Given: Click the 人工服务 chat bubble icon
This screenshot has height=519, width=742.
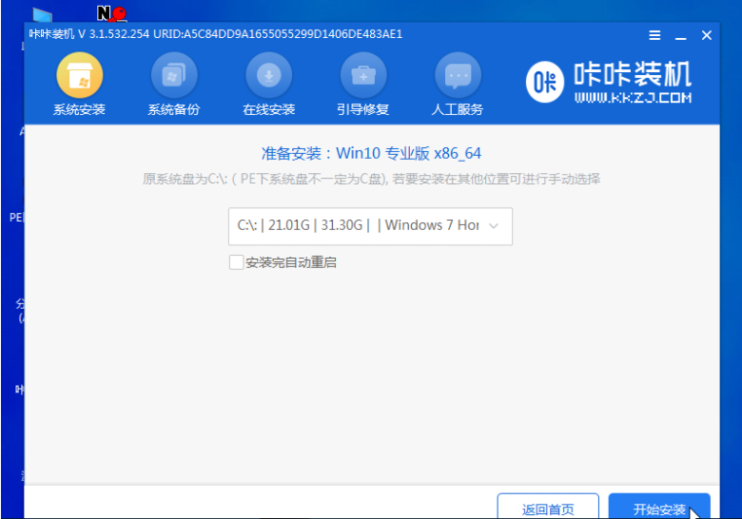Looking at the screenshot, I should click(x=458, y=75).
